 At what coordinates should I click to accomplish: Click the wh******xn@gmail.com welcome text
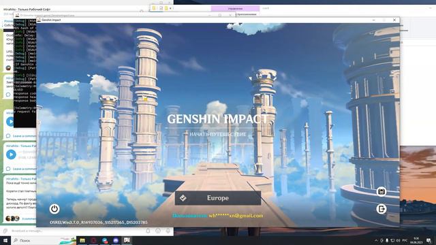218,216
